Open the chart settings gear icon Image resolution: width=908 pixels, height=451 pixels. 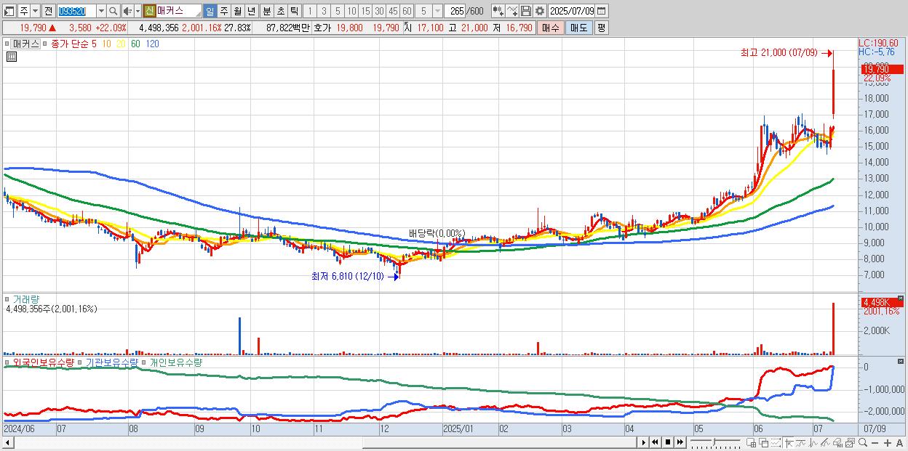point(539,11)
